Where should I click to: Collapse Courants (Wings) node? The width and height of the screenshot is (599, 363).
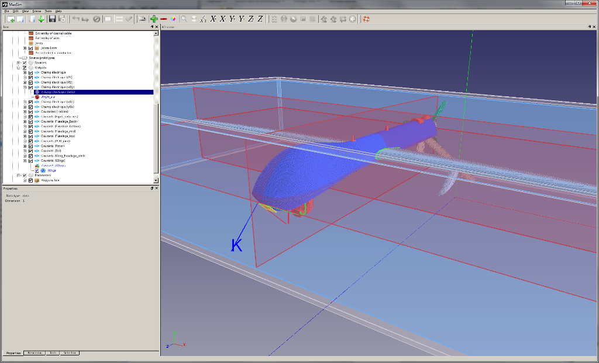click(x=25, y=161)
